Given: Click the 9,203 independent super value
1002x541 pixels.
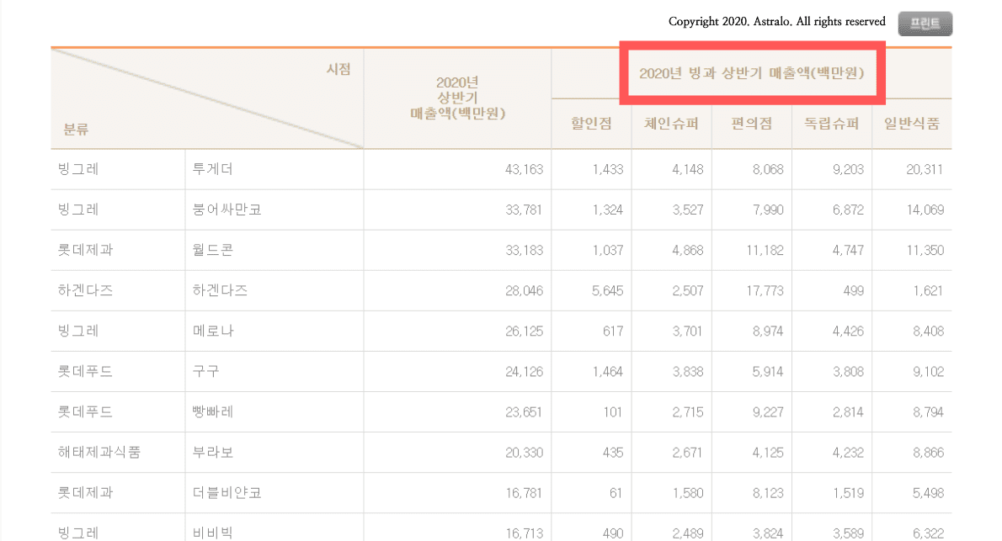Looking at the screenshot, I should pyautogui.click(x=848, y=169).
